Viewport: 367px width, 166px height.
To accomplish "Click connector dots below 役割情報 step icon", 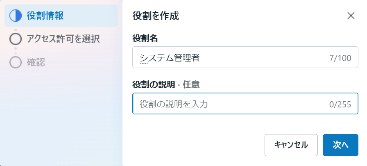I will 16,29.
